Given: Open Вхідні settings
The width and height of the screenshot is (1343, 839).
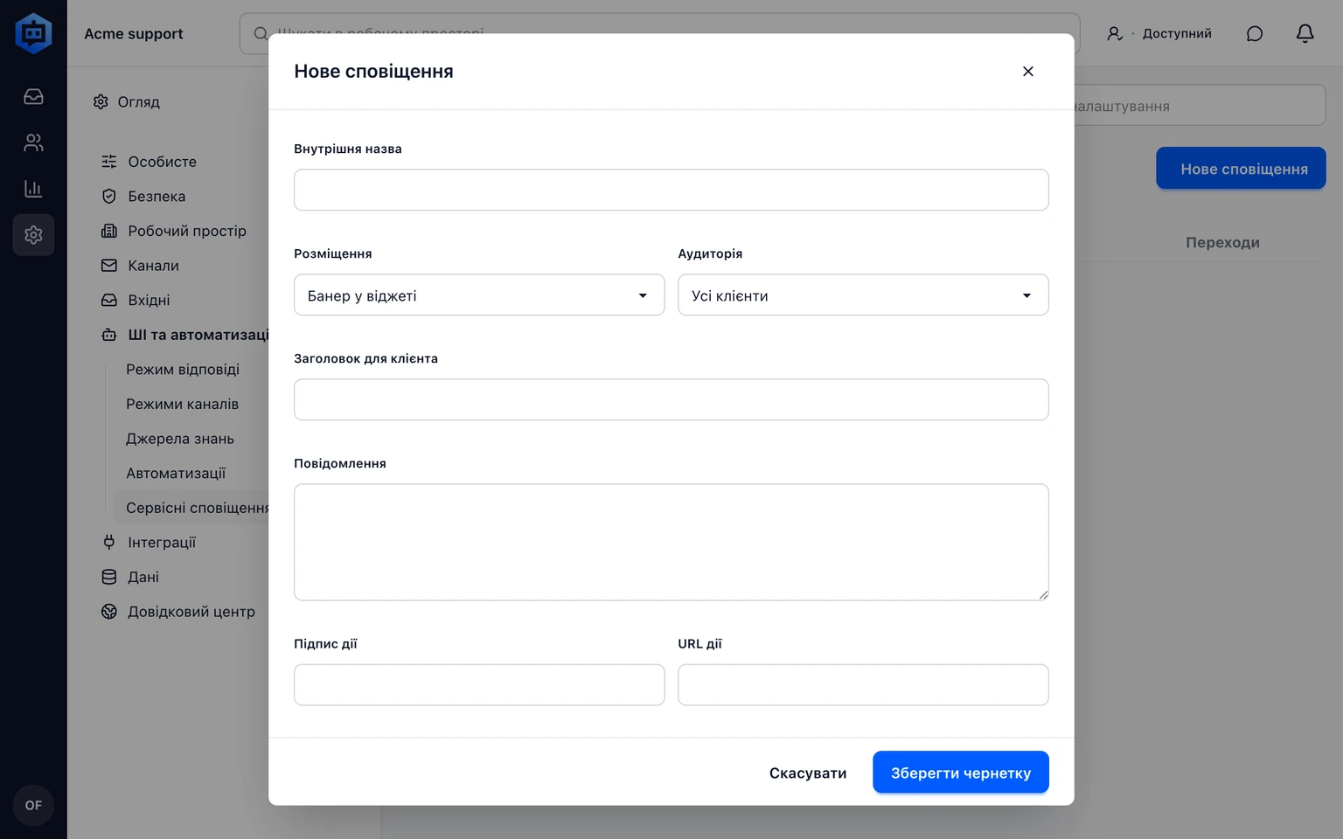Looking at the screenshot, I should (x=149, y=300).
